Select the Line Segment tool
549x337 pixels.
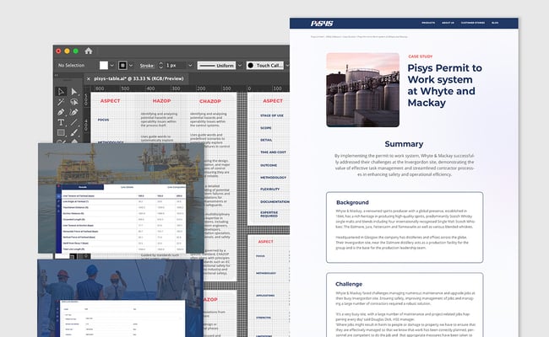tap(73, 122)
